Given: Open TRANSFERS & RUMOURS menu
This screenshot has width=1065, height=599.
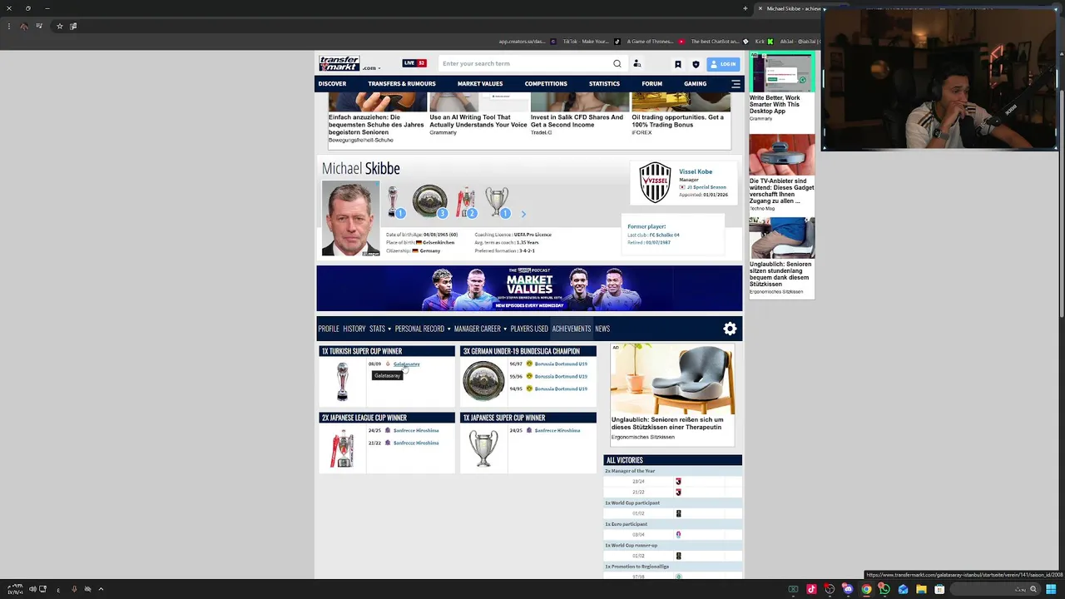Looking at the screenshot, I should tap(402, 83).
